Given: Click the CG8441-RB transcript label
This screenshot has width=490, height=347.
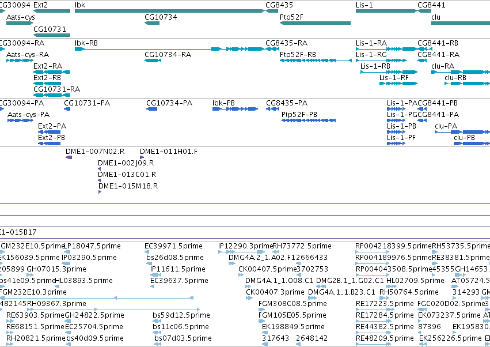Looking at the screenshot, I should (x=438, y=43).
